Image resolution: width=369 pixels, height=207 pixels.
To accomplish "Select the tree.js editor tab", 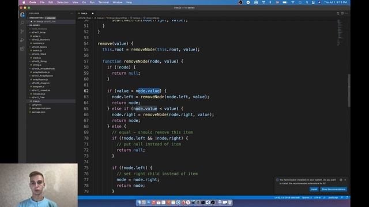I will click(86, 13).
